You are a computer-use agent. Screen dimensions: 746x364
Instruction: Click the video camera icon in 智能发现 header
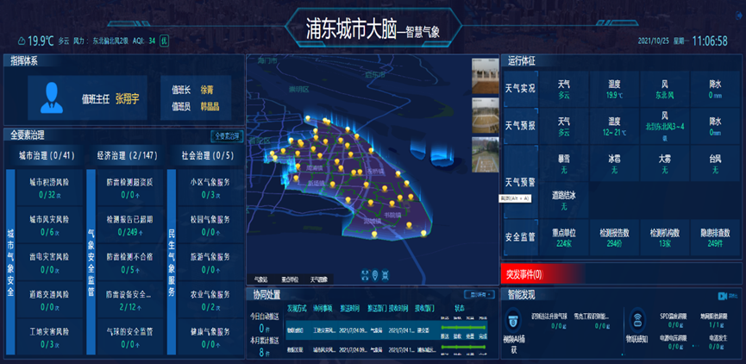723,297
